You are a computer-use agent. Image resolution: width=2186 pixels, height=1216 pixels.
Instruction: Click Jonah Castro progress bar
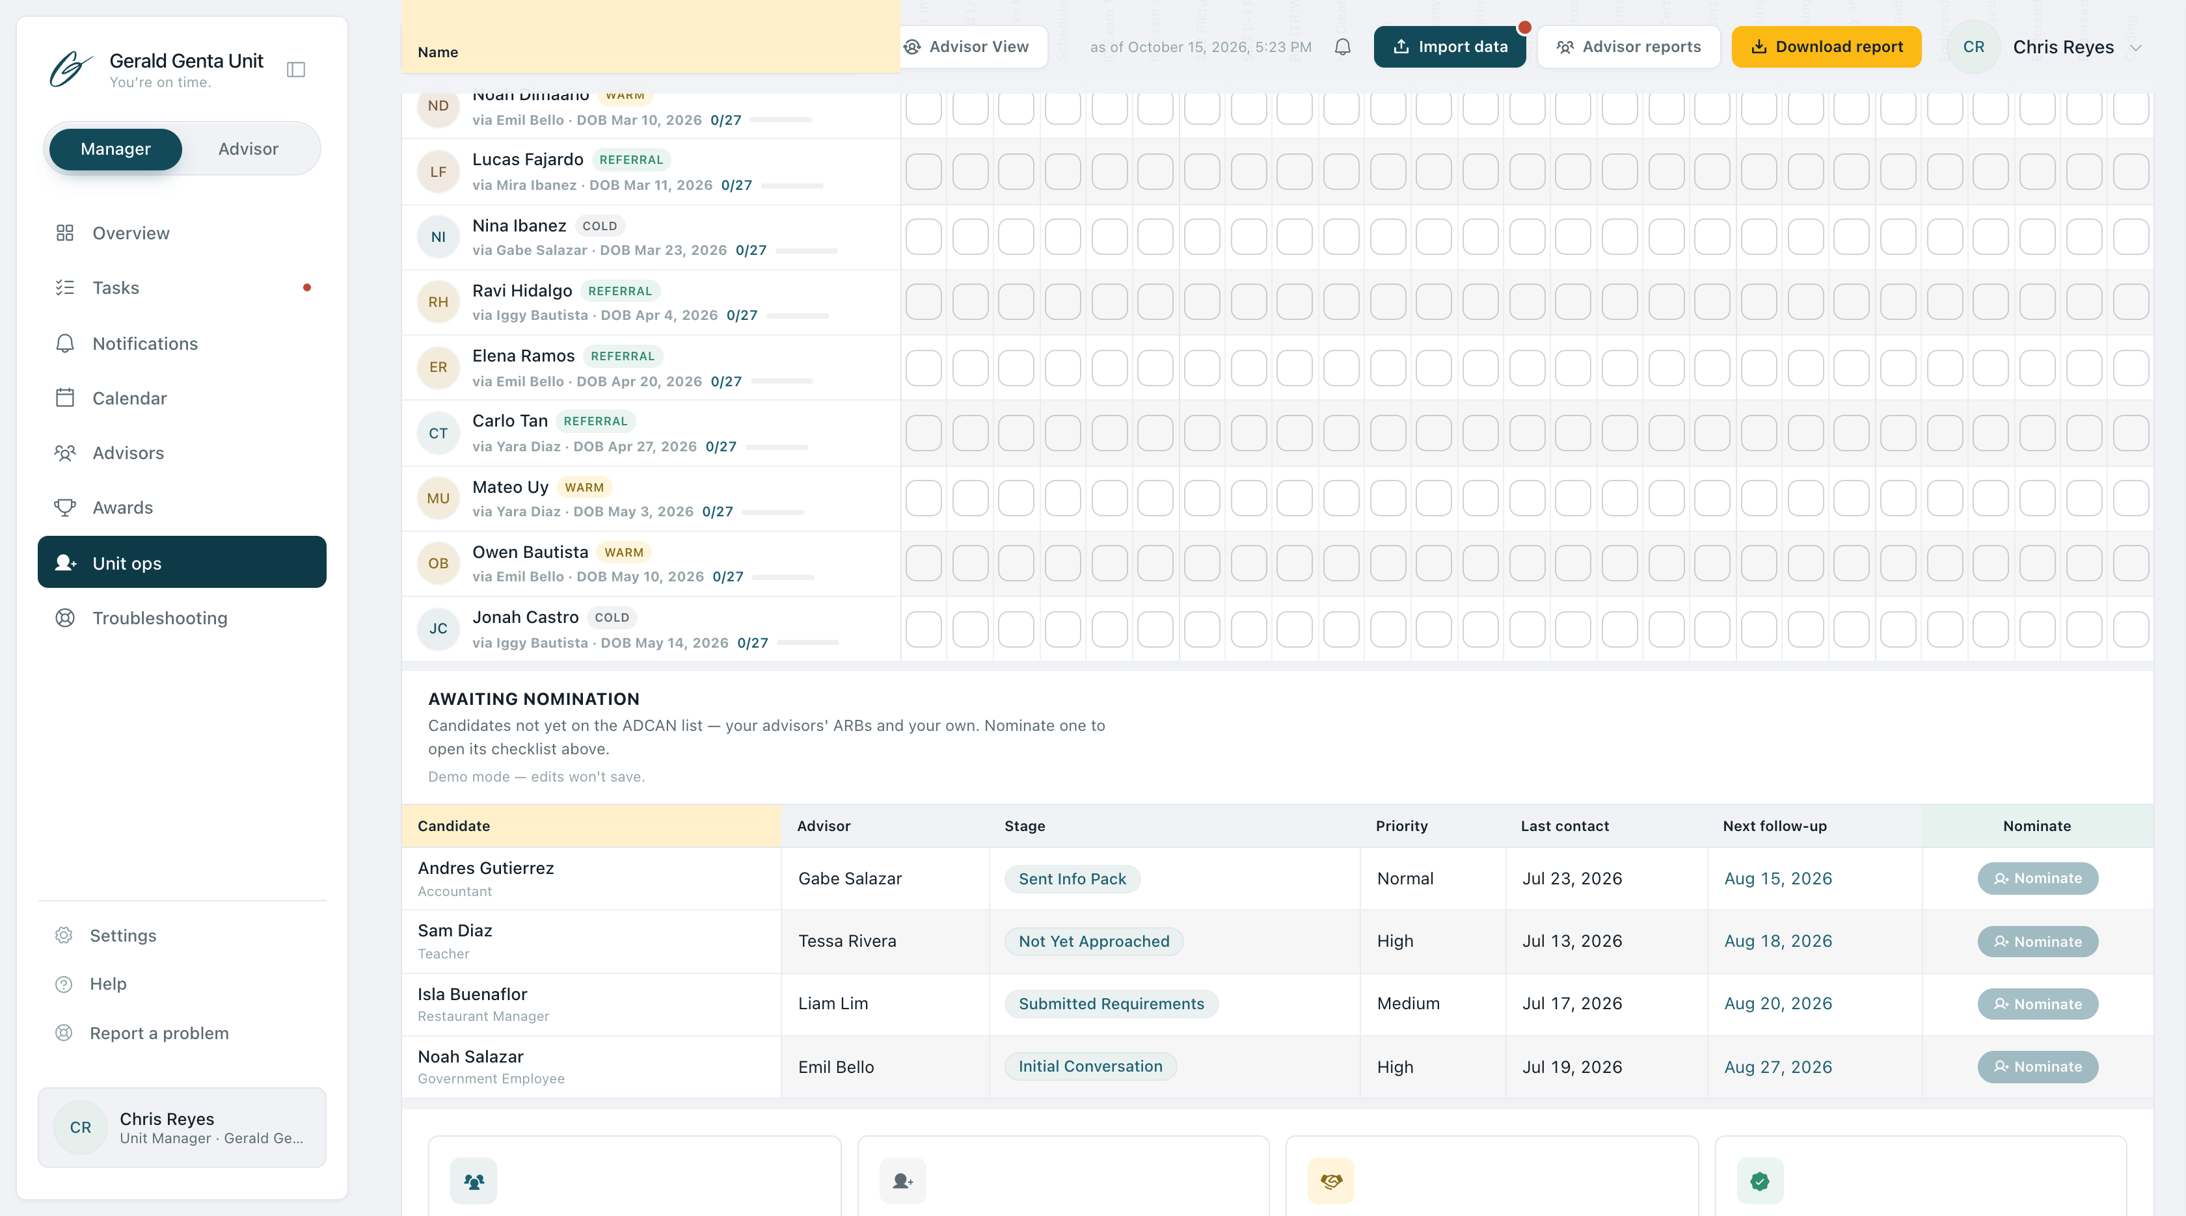click(808, 642)
